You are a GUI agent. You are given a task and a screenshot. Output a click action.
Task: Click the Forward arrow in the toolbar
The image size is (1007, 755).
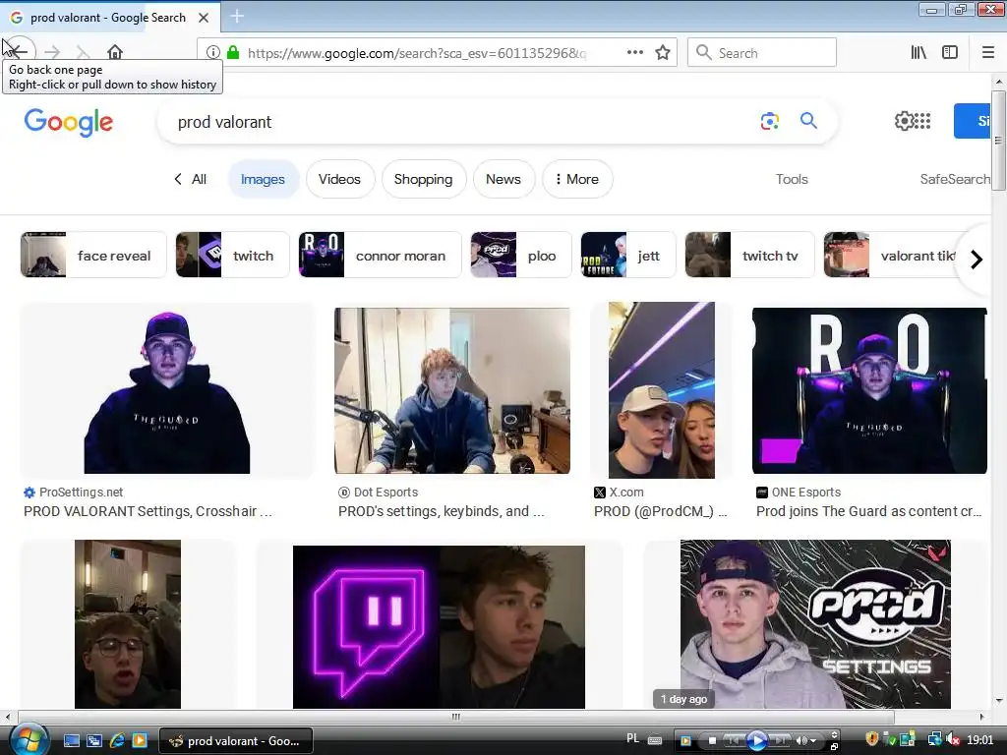click(x=52, y=52)
